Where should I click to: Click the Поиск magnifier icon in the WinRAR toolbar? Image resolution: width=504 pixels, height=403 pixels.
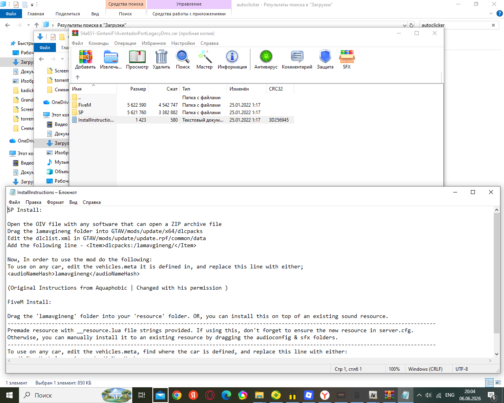(x=183, y=59)
